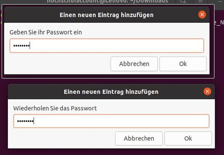This screenshot has width=224, height=155.
Task: Click the masked dots in the lower password field
Action: click(25, 121)
